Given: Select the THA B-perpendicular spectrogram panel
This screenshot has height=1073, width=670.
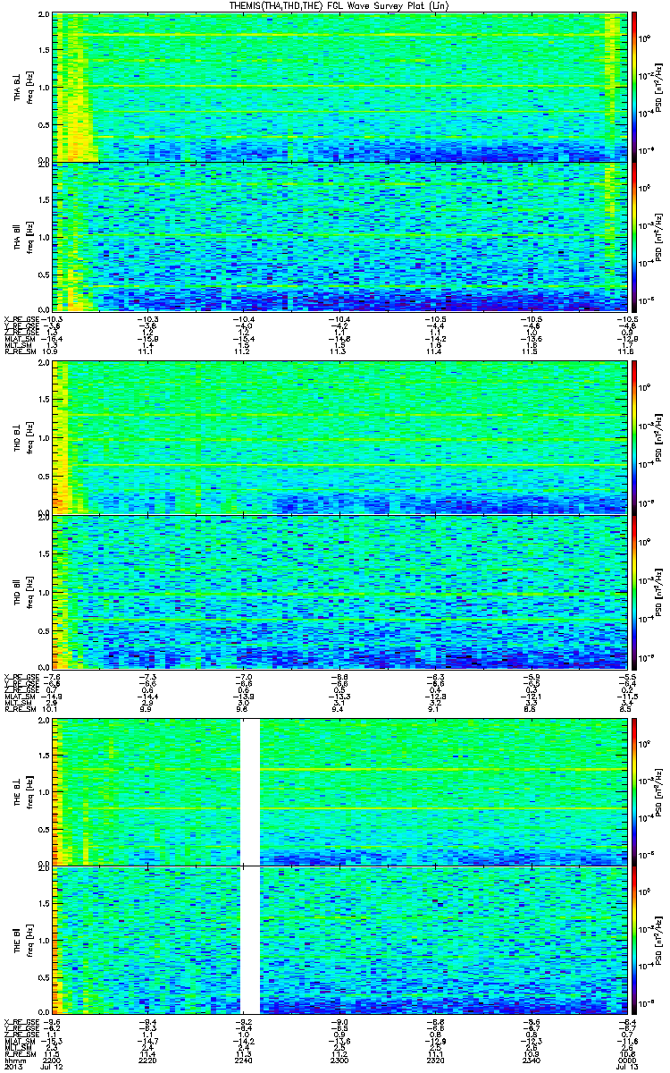Looking at the screenshot, I should pos(339,87).
